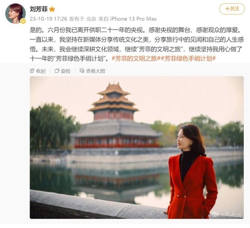Click the Weibo logo watermark on photo

(215, 214)
